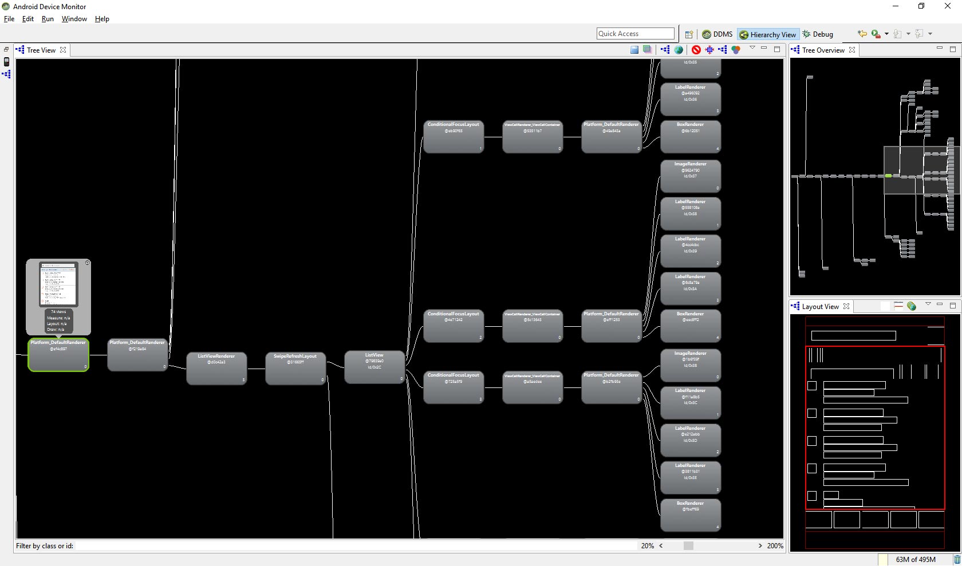Select the ListViewRenderer node
Screen dimensions: 962x566
click(x=216, y=368)
